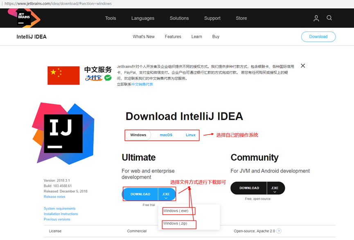
Task: Click the China flag banner image
Action: point(63,75)
